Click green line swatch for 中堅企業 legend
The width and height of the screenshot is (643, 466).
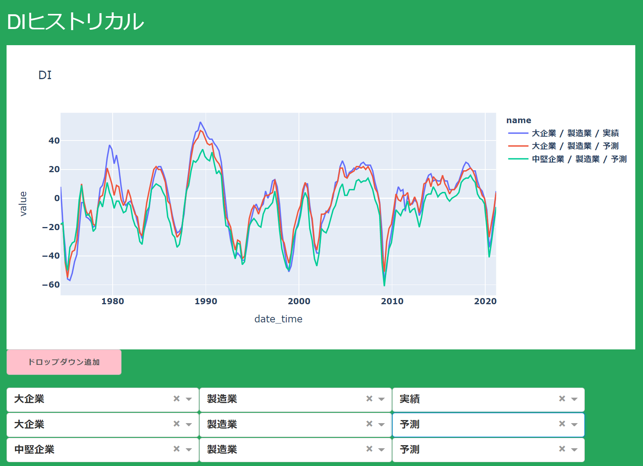pos(518,159)
